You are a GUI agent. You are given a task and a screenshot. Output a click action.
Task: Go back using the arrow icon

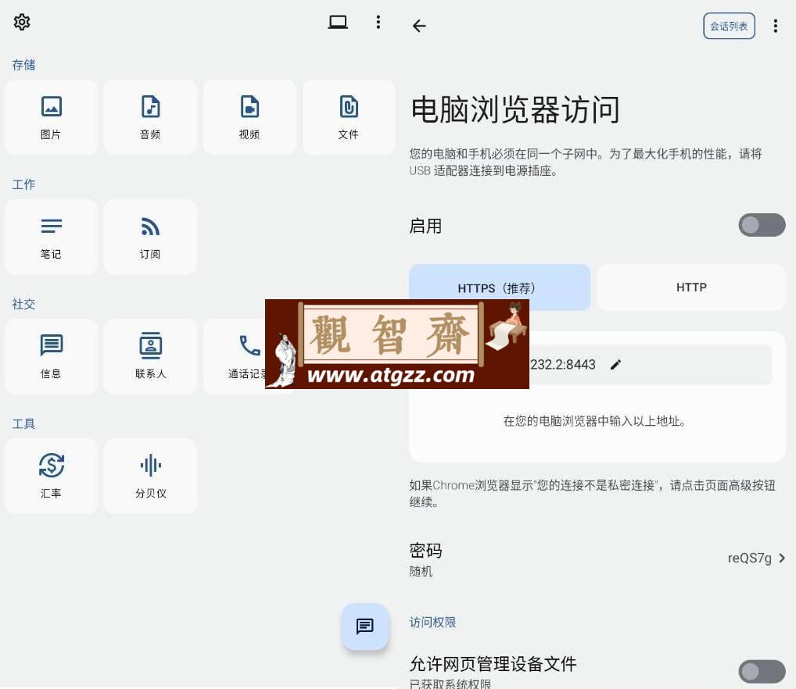click(419, 26)
